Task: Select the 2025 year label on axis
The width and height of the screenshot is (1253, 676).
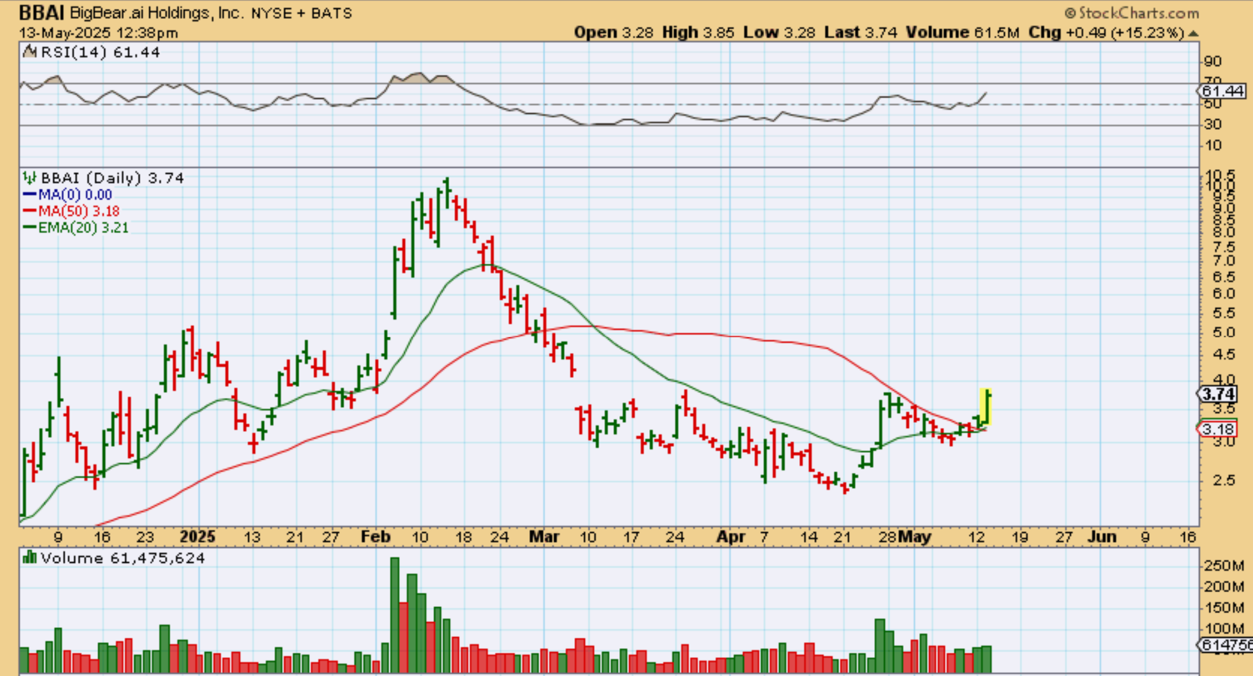Action: 198,537
